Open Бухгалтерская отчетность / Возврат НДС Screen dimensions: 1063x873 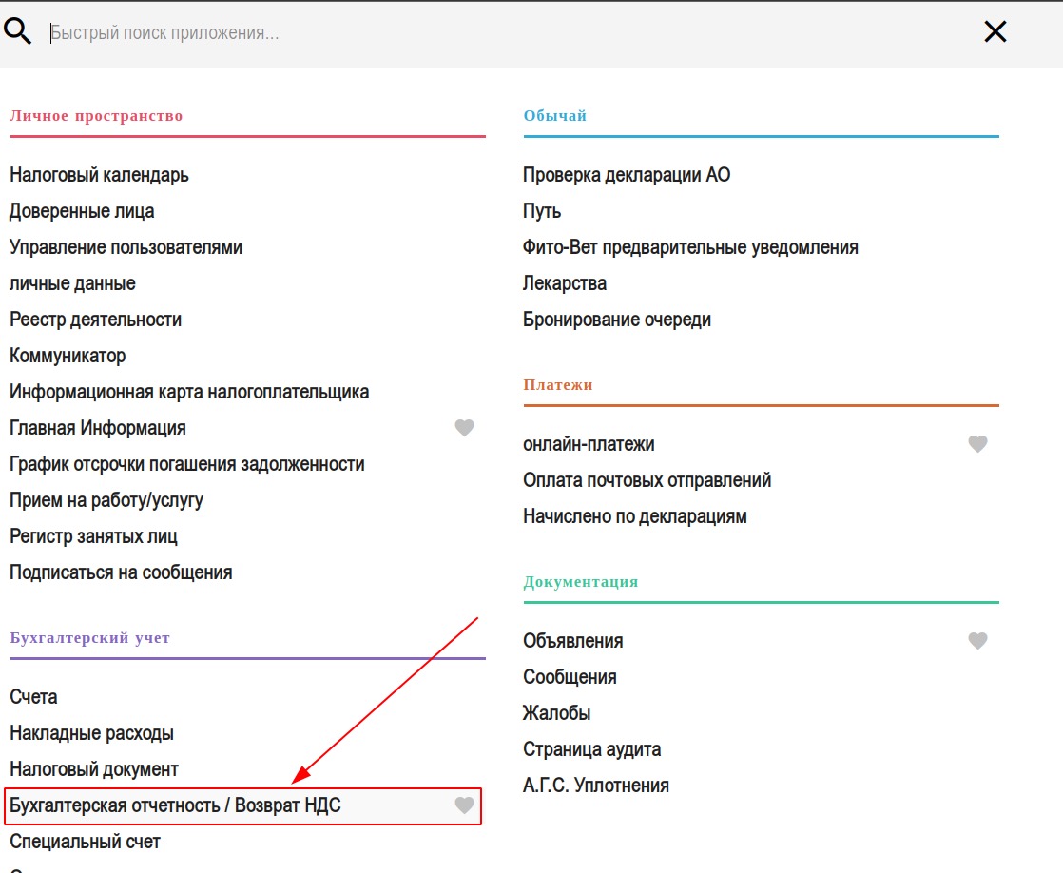coord(175,805)
